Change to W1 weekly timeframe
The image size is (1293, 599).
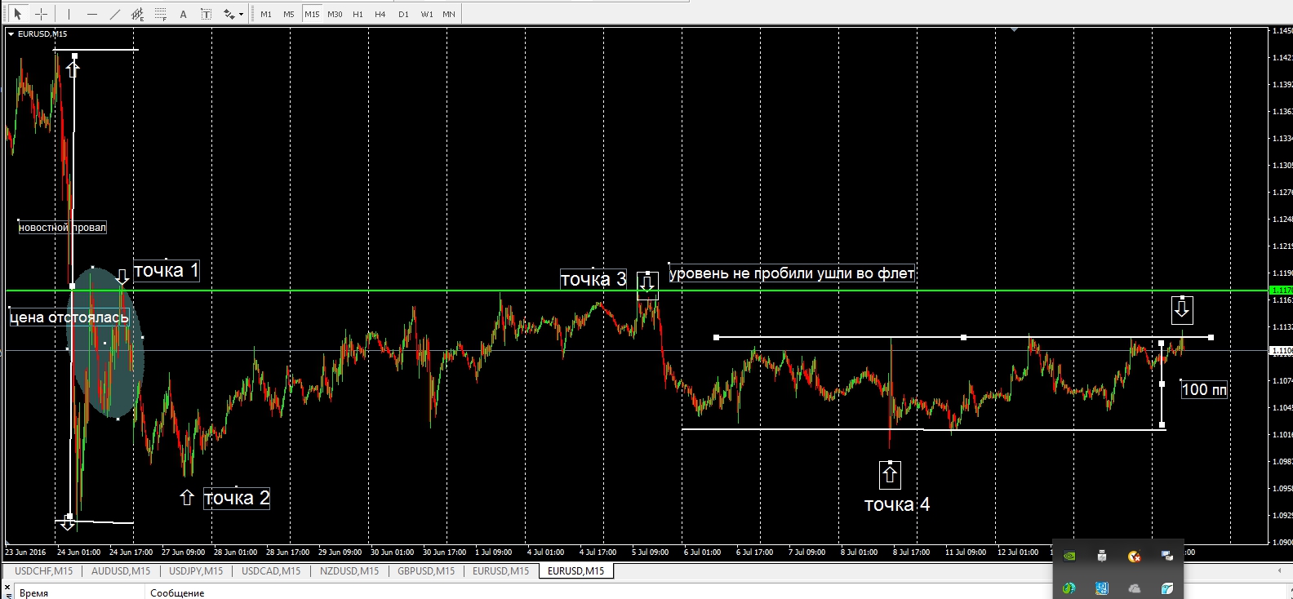(x=427, y=14)
